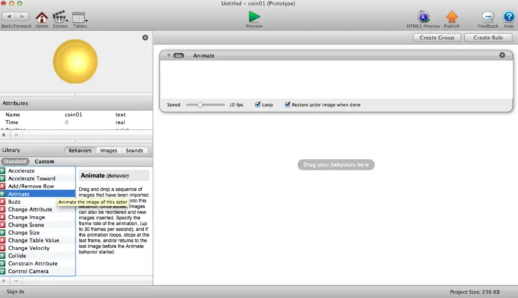
Task: Open the Scenes clapperboard icon
Action: 60,17
